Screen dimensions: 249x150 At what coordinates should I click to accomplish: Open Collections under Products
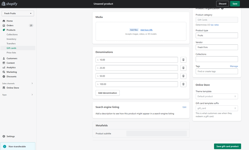(x=12, y=35)
